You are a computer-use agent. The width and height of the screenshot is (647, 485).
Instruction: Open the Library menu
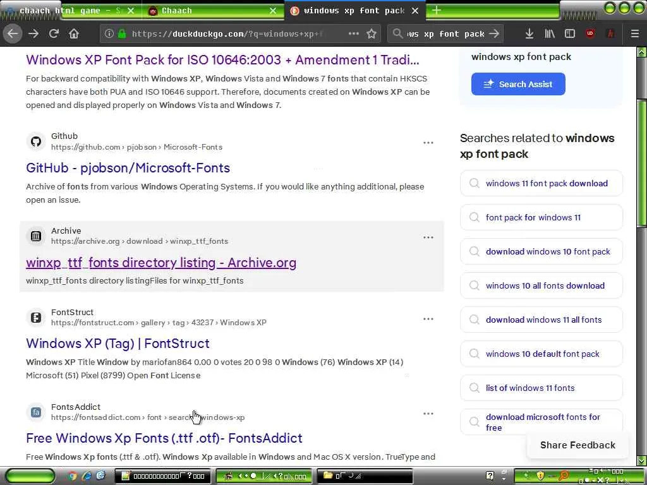click(x=549, y=33)
